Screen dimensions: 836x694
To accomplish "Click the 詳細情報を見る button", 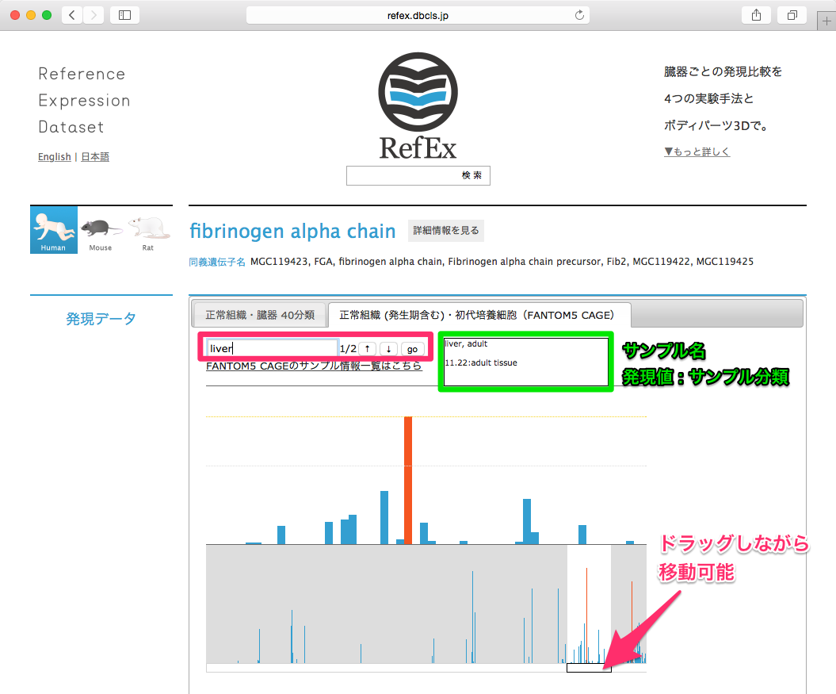I will [x=446, y=231].
